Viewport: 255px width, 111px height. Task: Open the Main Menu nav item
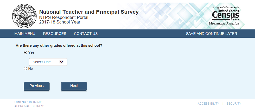(x=25, y=34)
